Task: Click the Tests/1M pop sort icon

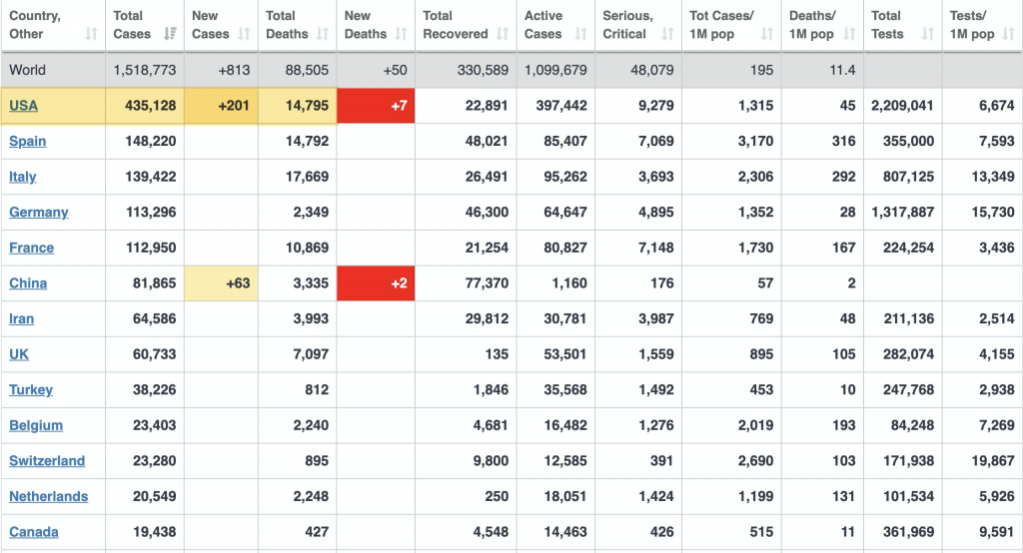Action: pyautogui.click(x=1008, y=34)
